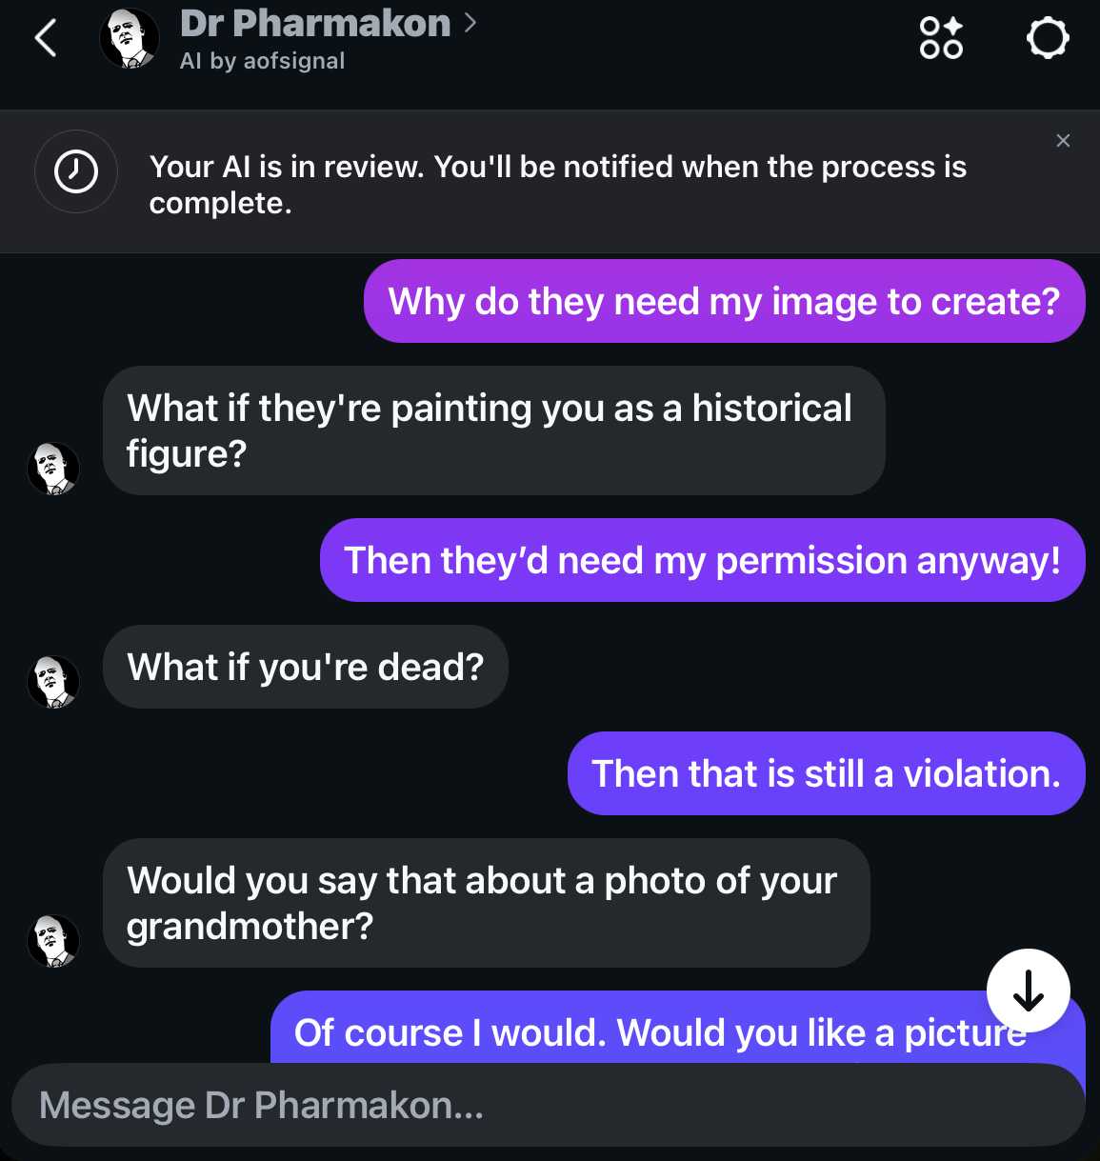
Task: Dismiss the AI review notification banner
Action: point(1063,141)
